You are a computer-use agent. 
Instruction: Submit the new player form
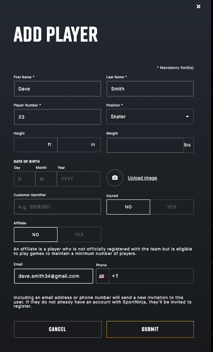point(150,329)
